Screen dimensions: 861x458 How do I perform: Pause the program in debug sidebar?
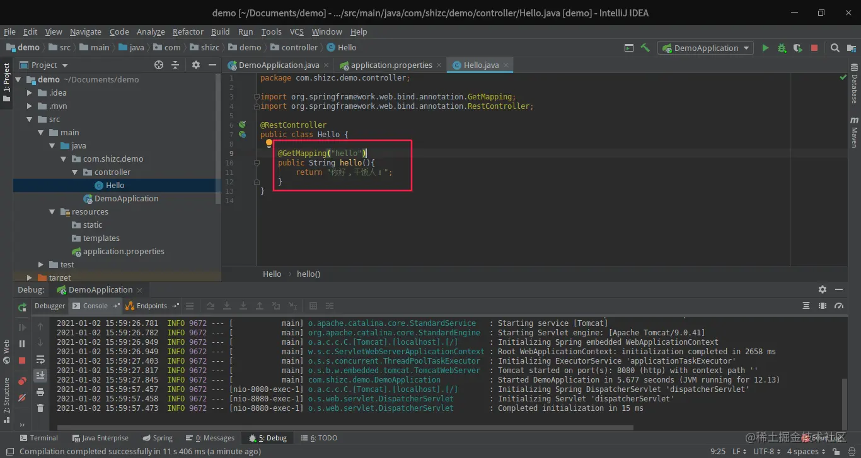(x=22, y=343)
